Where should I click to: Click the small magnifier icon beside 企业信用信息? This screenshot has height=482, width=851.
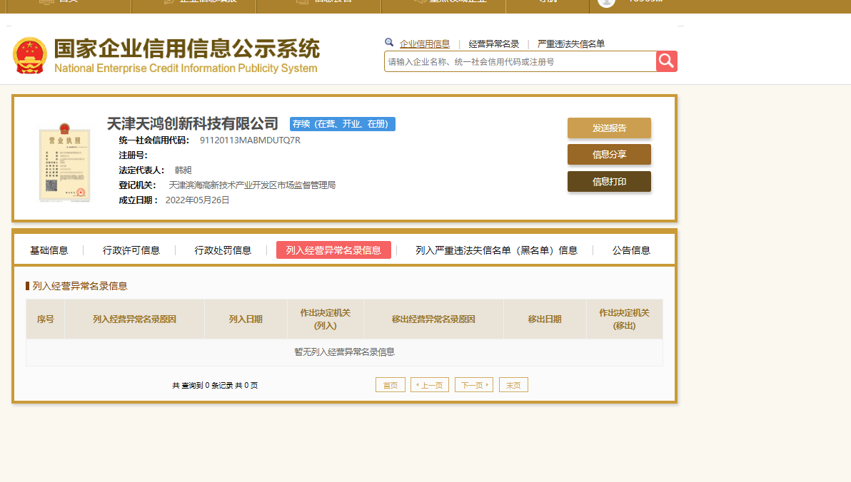pos(389,42)
